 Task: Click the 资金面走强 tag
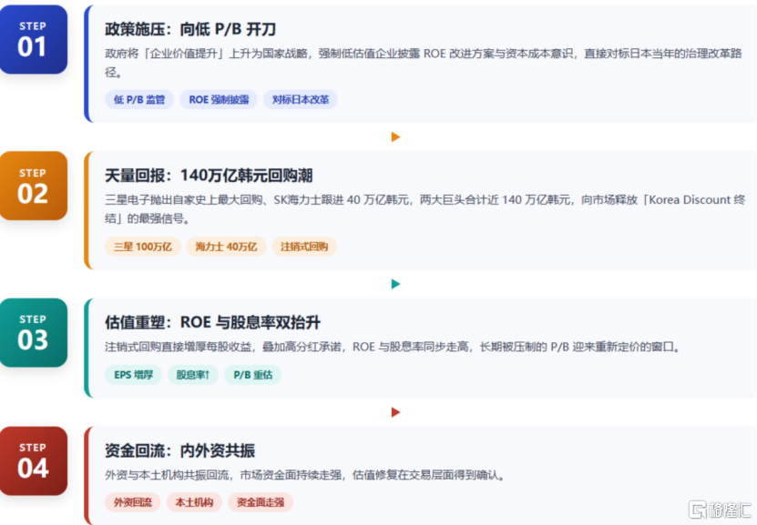pos(261,502)
